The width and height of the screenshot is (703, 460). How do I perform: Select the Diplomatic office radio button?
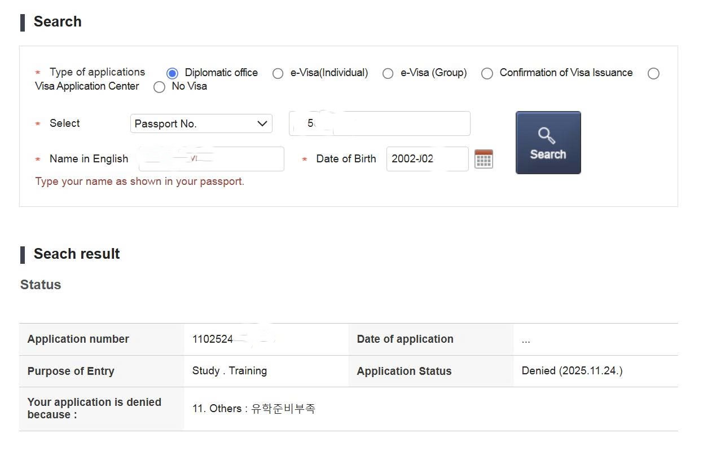pyautogui.click(x=173, y=73)
